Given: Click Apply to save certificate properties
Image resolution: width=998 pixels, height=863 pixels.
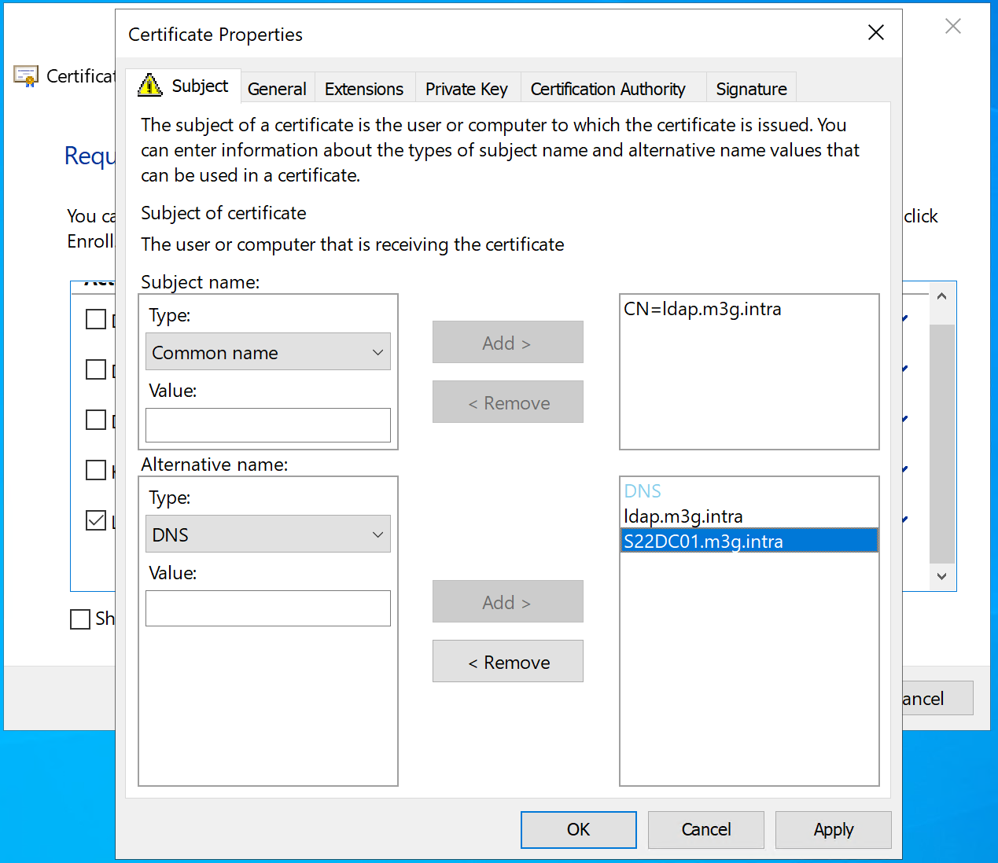Looking at the screenshot, I should (833, 829).
